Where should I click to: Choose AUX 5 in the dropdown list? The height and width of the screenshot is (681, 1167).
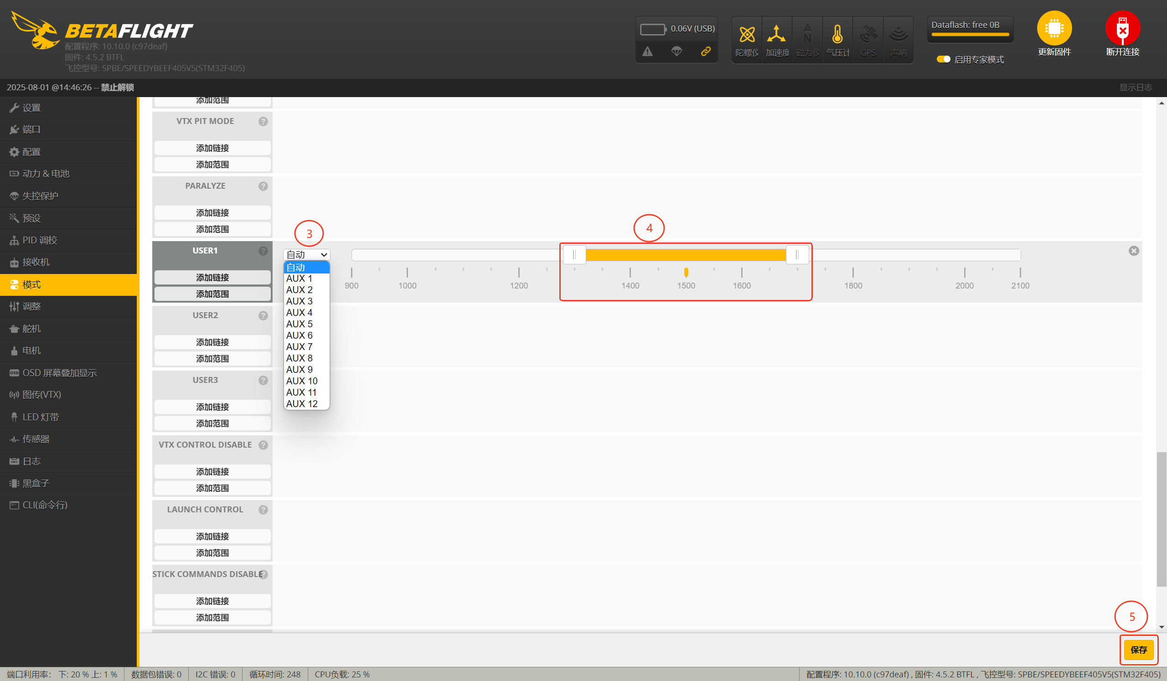(299, 324)
